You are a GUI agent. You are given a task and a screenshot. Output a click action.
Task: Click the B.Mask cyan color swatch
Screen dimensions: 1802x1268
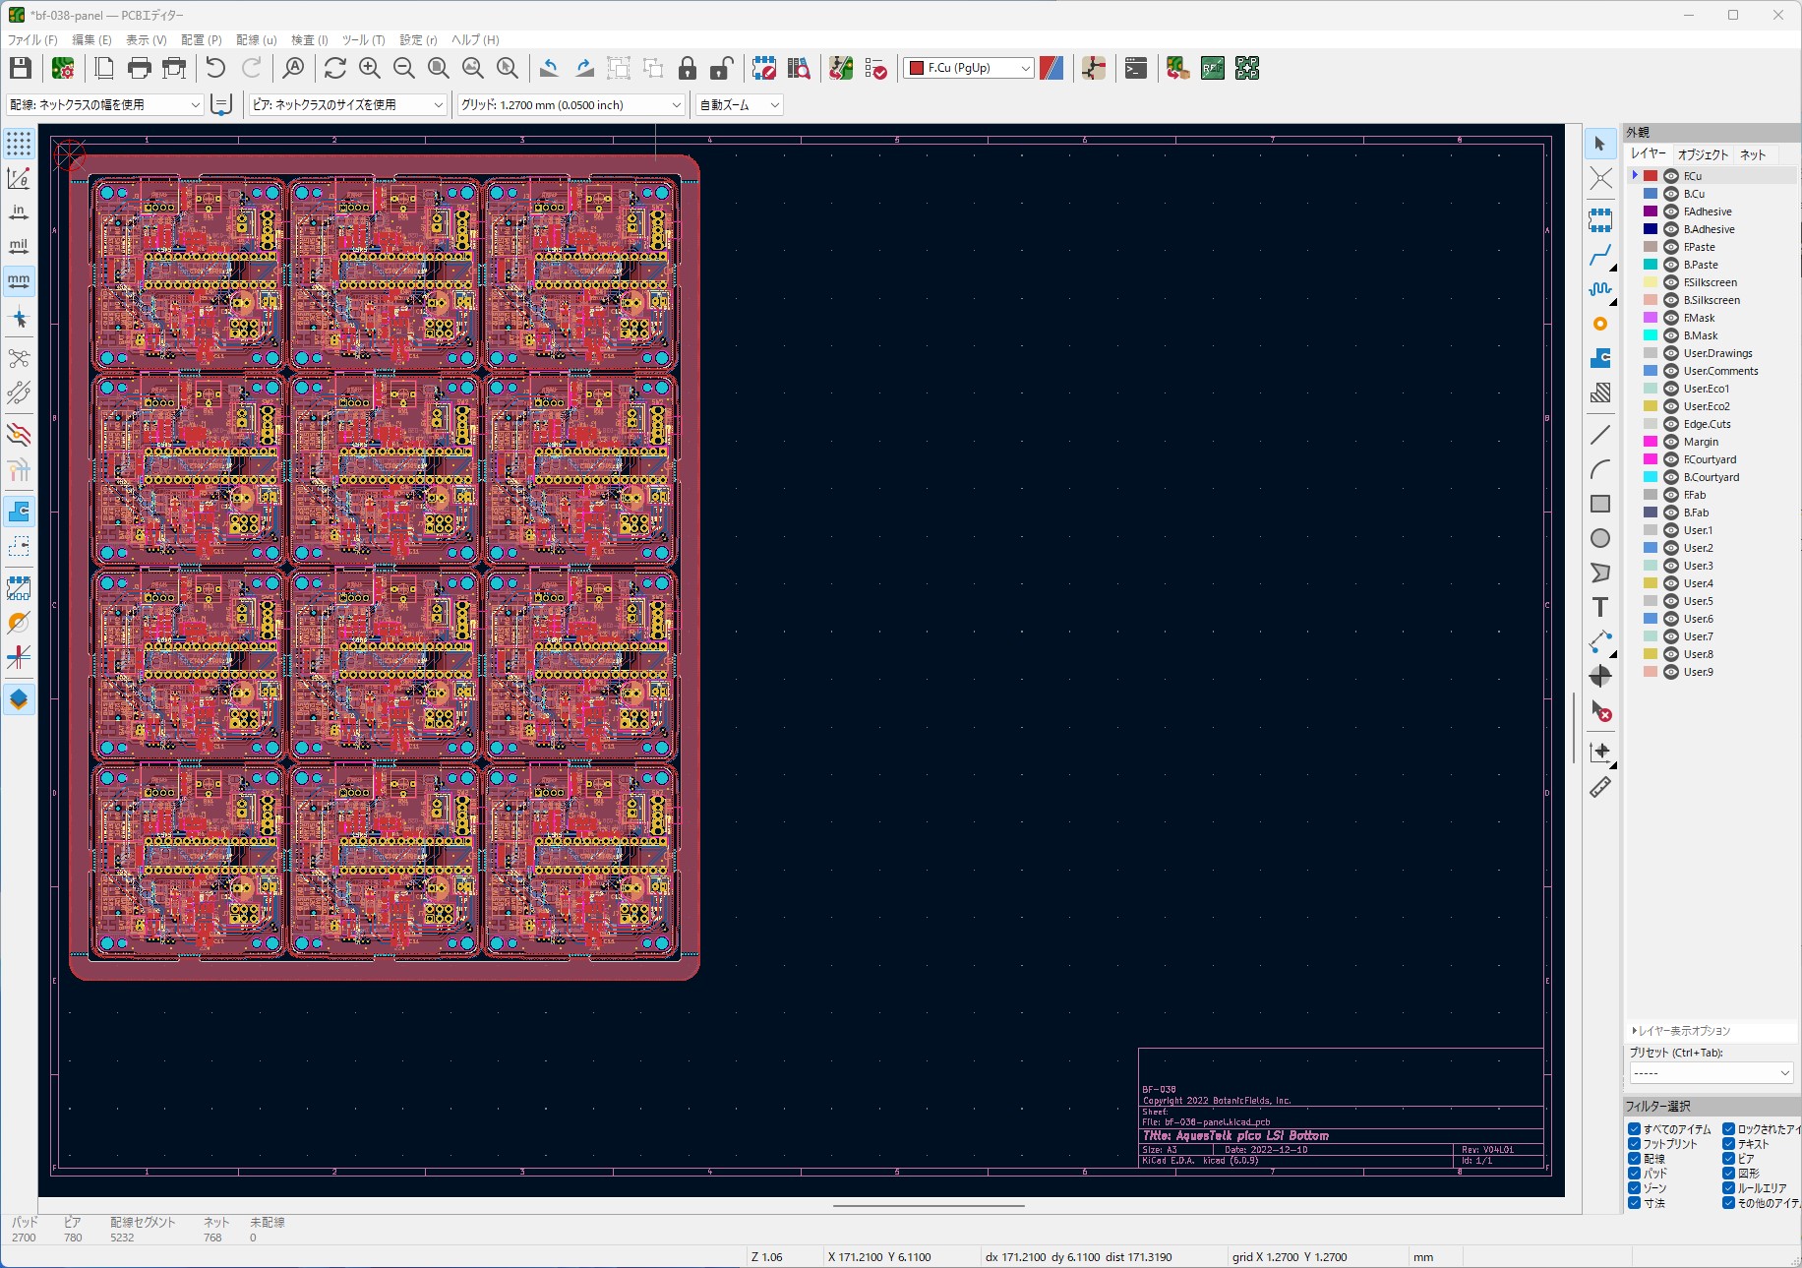tap(1650, 335)
